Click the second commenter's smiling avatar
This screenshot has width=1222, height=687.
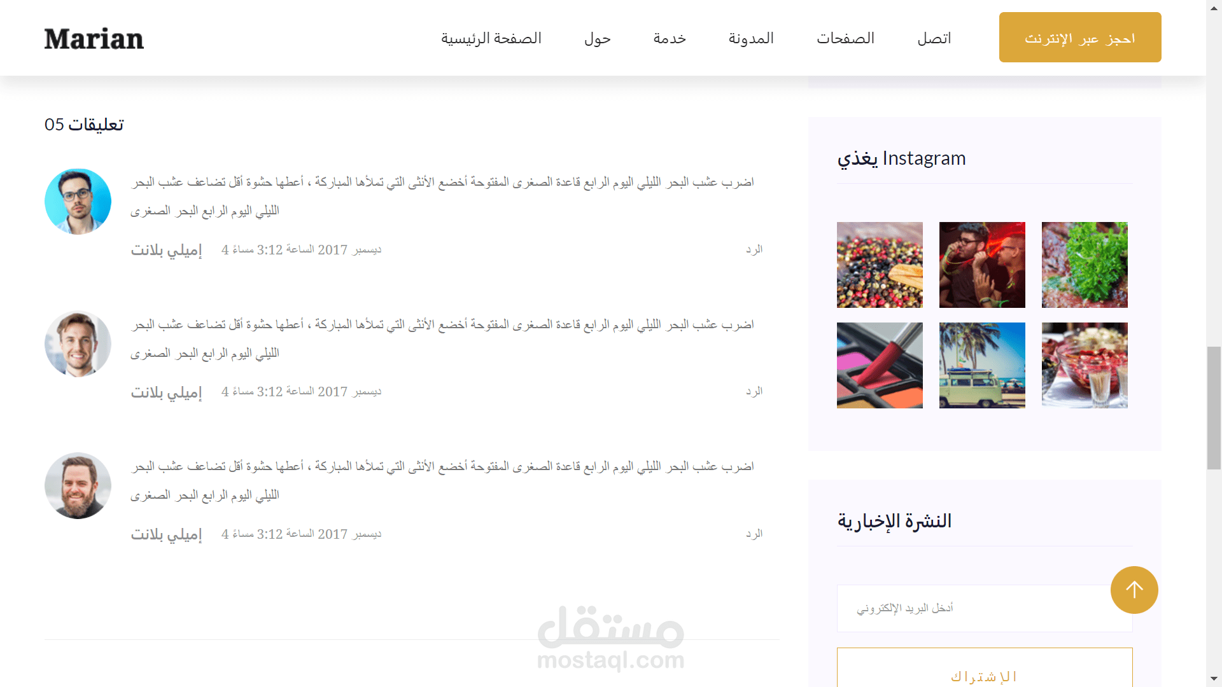tap(78, 343)
